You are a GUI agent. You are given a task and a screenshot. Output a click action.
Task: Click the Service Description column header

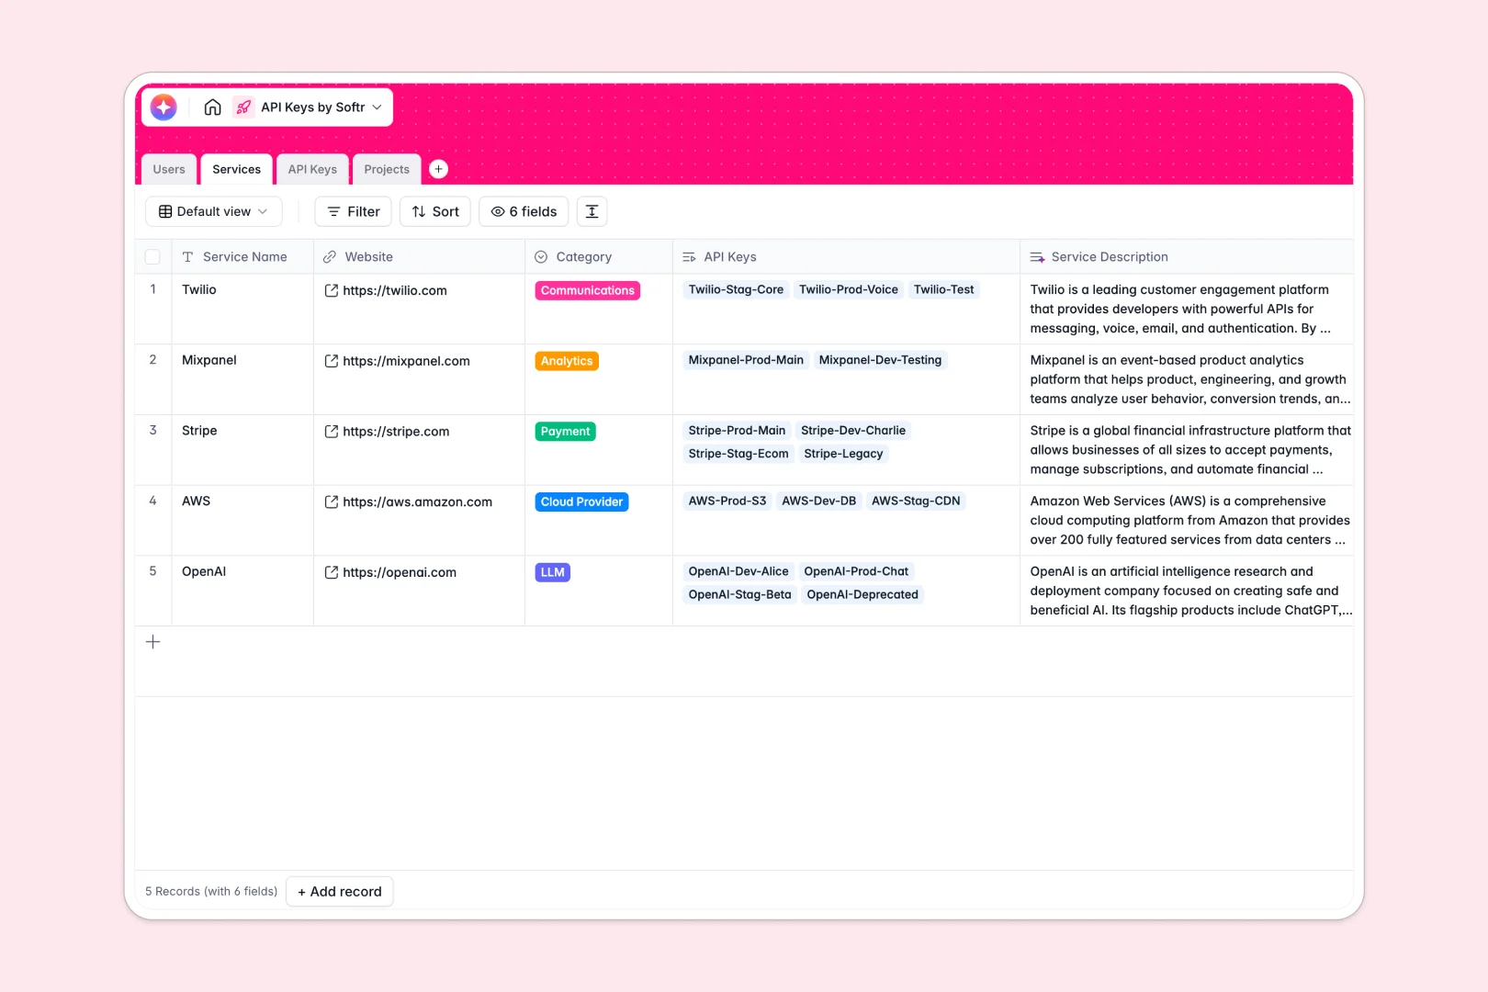click(1187, 257)
